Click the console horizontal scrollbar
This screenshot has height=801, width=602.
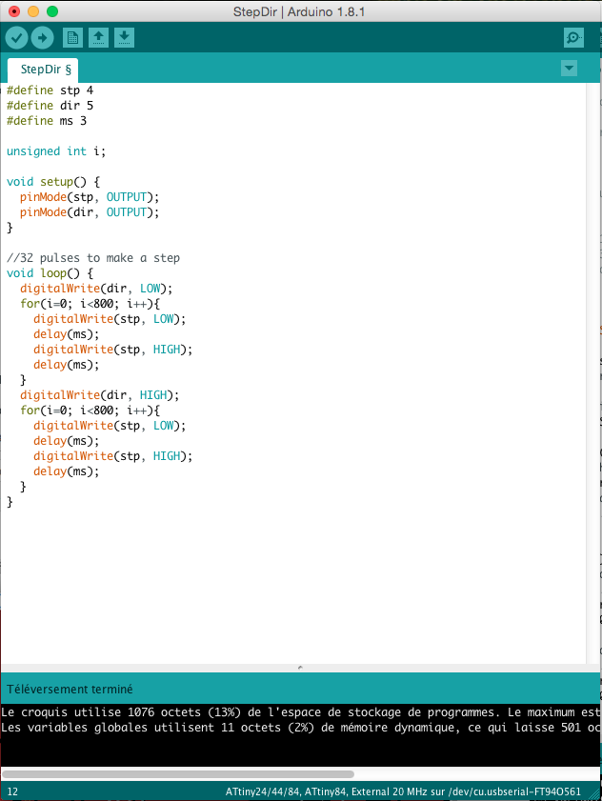[178, 774]
